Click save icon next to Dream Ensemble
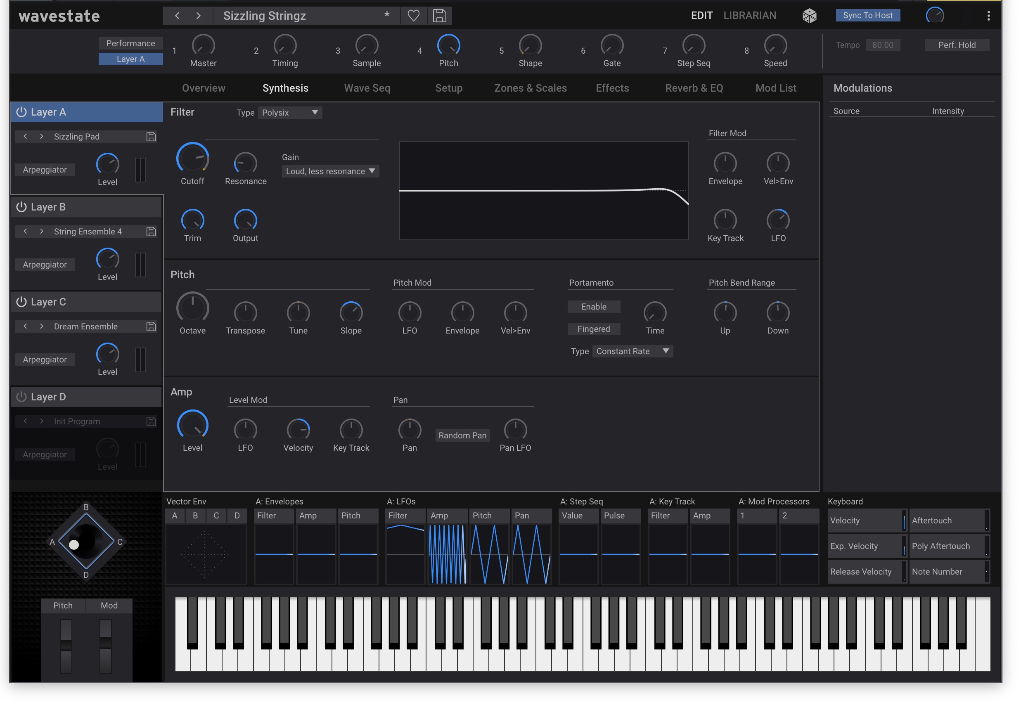The width and height of the screenshot is (1021, 705). point(151,326)
